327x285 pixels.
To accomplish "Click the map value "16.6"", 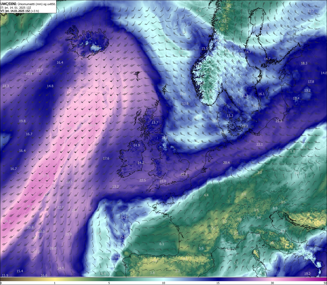I will pyautogui.click(x=44, y=276).
